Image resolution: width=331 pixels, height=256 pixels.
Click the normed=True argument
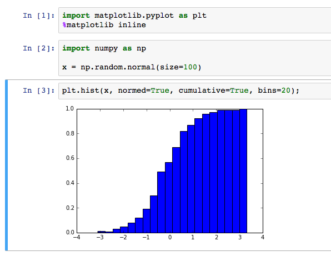coord(143,91)
